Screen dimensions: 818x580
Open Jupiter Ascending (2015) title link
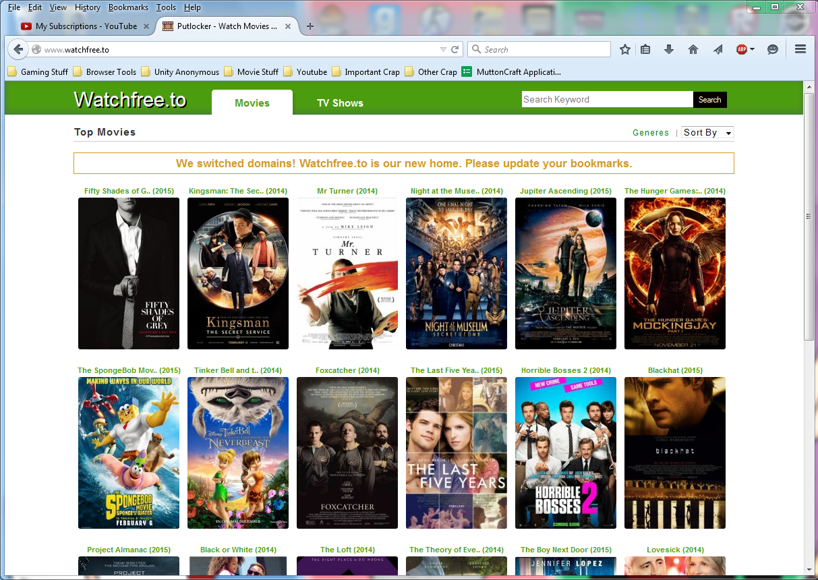coord(566,191)
